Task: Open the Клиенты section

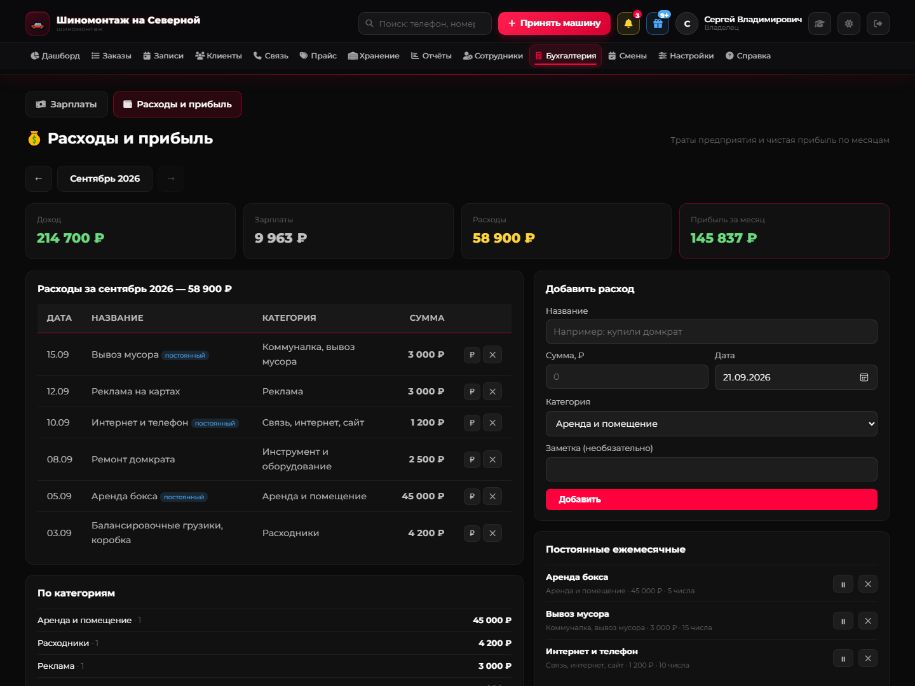Action: (219, 56)
